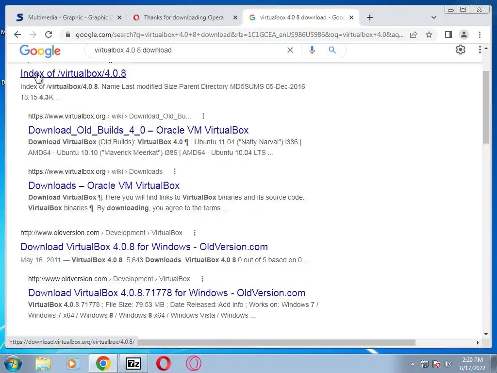Open options for oldversion.com Development result
497x373 pixels.
[x=194, y=233]
